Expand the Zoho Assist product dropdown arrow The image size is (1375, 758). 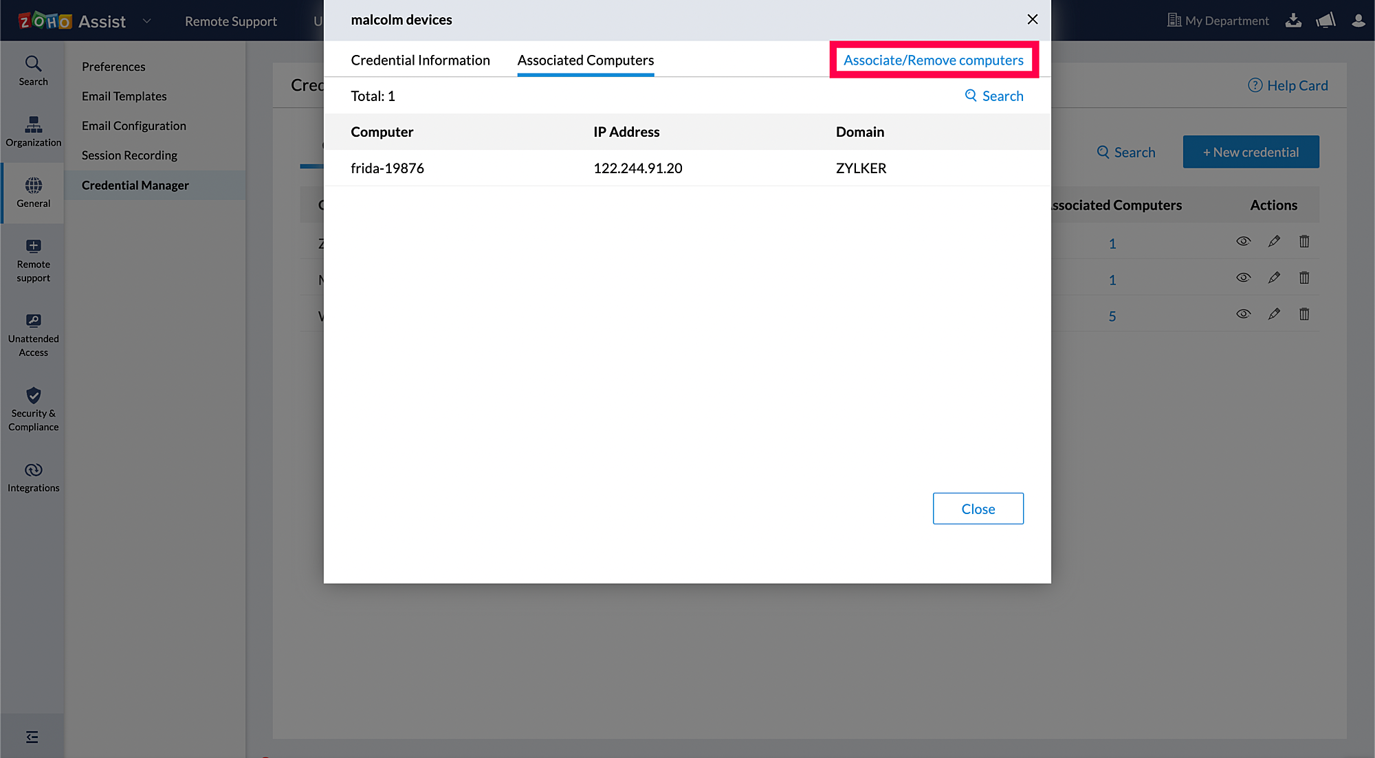coord(146,21)
